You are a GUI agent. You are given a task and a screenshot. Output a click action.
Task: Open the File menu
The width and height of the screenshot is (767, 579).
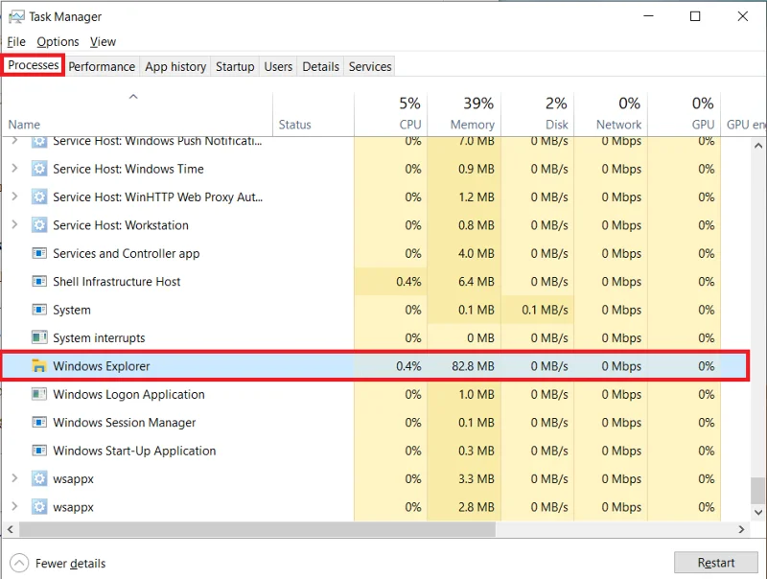(16, 42)
